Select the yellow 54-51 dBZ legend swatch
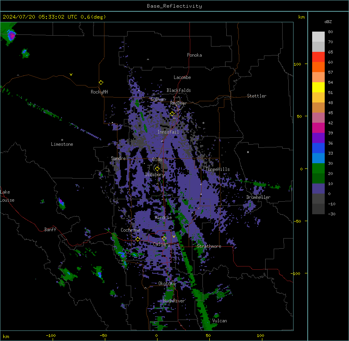This screenshot has height=341, width=349. click(x=318, y=87)
